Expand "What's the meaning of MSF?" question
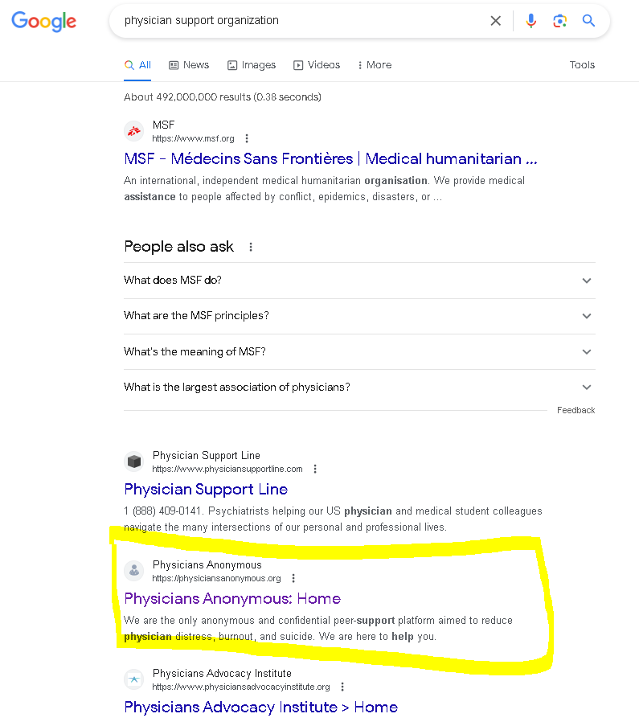This screenshot has width=639, height=722. (359, 352)
